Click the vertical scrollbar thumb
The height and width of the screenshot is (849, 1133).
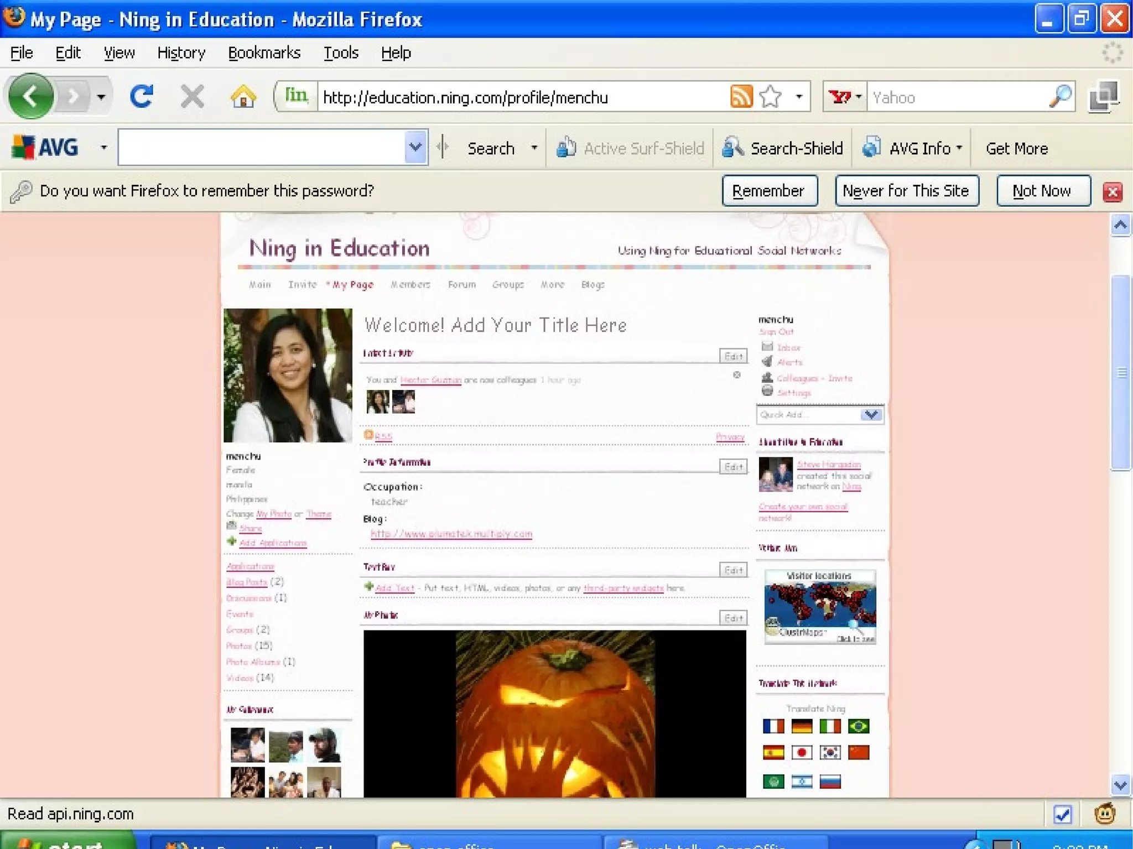coord(1121,372)
